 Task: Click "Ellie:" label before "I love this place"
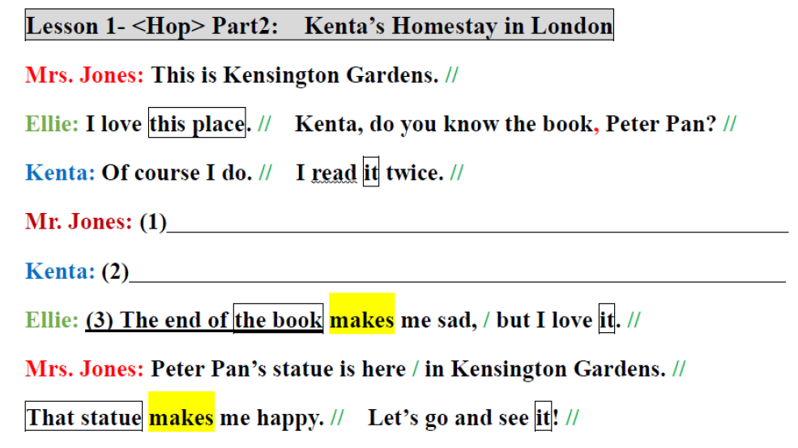[52, 124]
